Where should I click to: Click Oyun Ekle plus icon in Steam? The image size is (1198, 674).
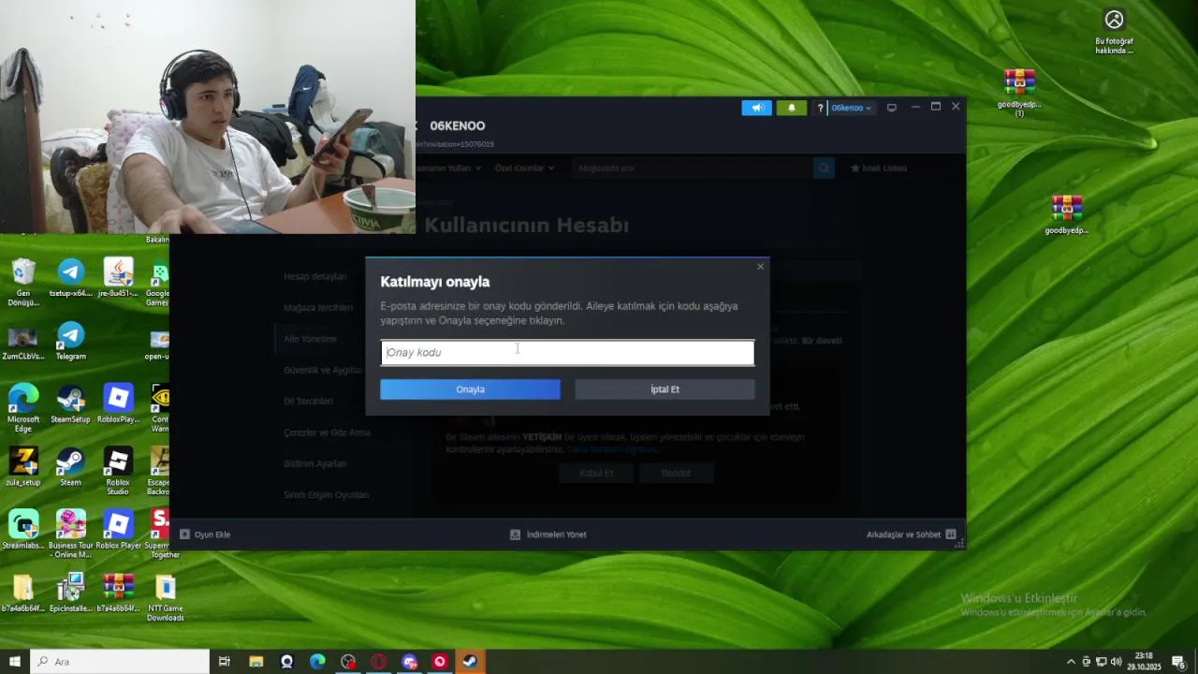184,535
